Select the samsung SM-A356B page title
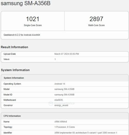 (26, 3)
